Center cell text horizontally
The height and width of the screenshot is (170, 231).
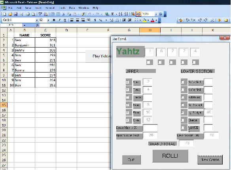pyautogui.click(x=78, y=20)
